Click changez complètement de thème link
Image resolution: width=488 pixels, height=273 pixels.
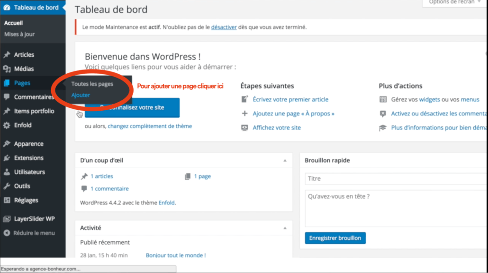tap(150, 126)
